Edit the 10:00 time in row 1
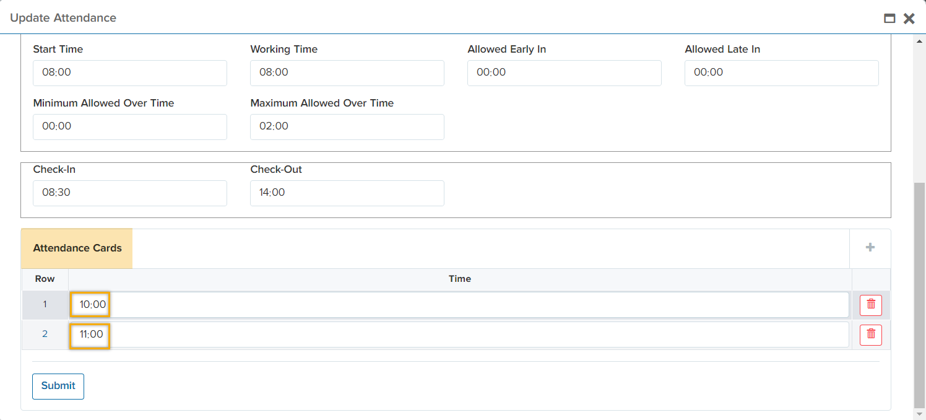 (458, 305)
